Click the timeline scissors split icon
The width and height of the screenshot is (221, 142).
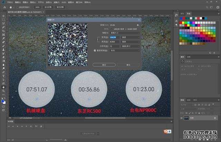pyautogui.click(x=36, y=126)
